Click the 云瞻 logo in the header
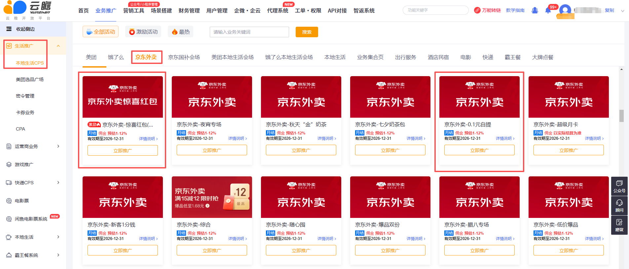Screen dimensions: 629x269 27,10
